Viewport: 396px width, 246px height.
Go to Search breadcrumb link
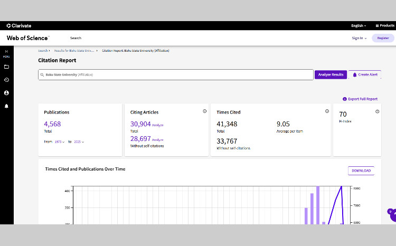coord(43,50)
